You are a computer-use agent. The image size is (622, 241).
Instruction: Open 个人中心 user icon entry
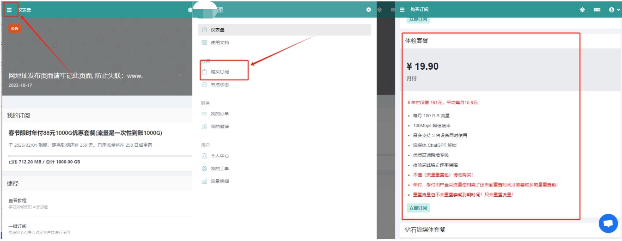[204, 156]
